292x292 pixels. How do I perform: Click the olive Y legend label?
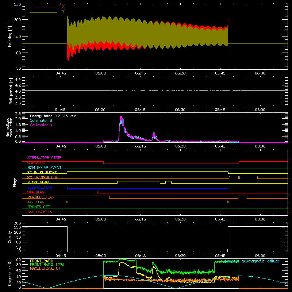point(63,11)
